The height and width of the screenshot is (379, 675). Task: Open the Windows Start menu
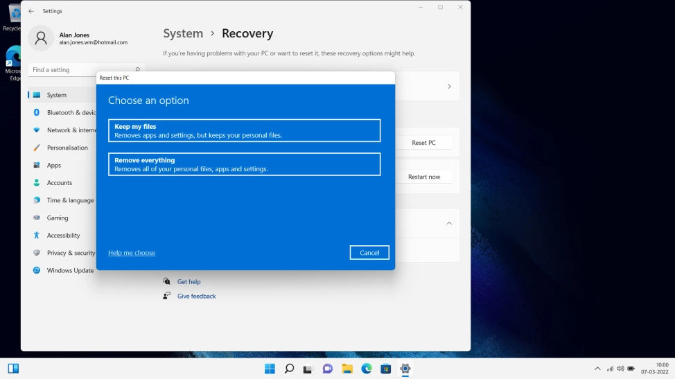(x=270, y=369)
